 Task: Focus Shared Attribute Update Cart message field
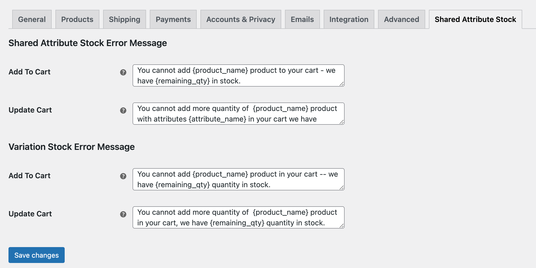pyautogui.click(x=238, y=114)
